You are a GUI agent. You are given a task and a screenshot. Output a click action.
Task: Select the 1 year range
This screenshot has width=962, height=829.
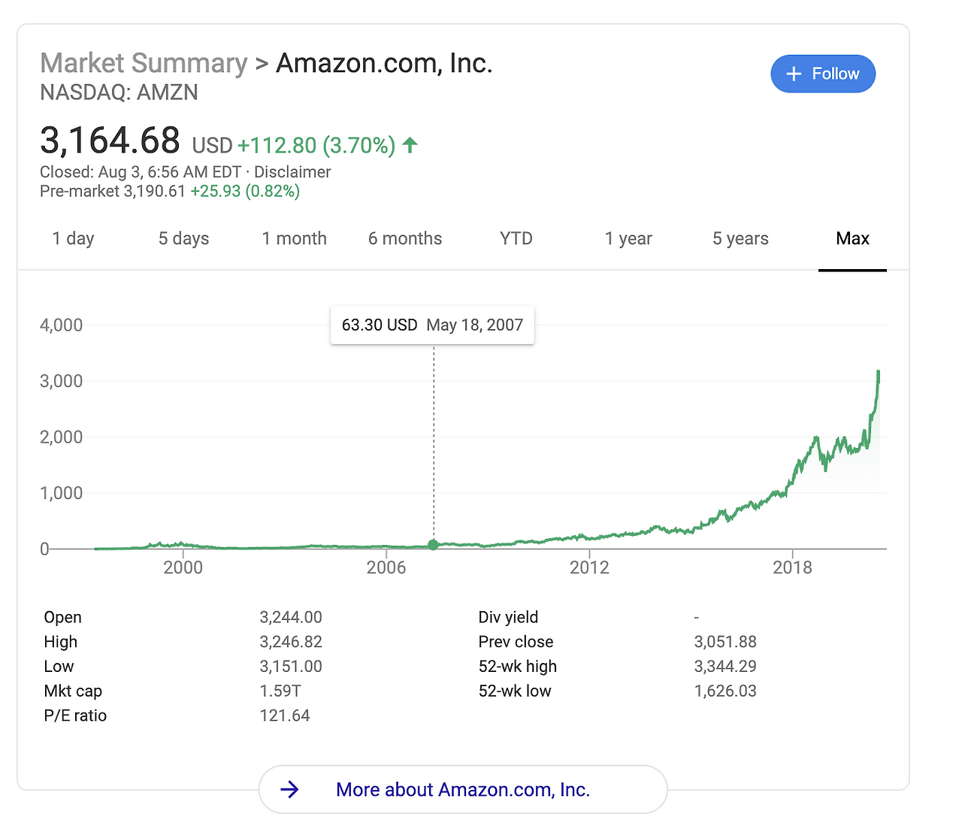tap(628, 239)
